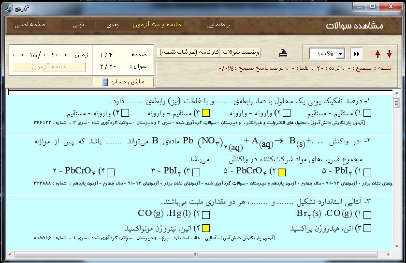
Task: Click the red down arrow icon
Action: (389, 54)
